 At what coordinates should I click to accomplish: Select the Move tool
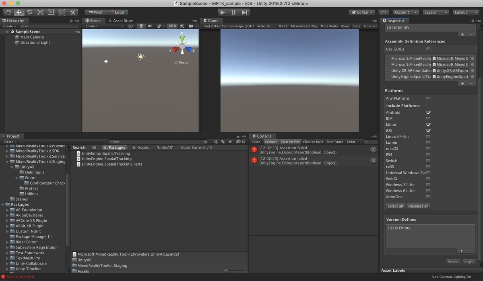point(19,12)
